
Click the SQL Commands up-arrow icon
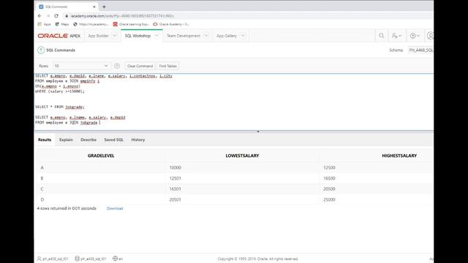click(x=41, y=50)
